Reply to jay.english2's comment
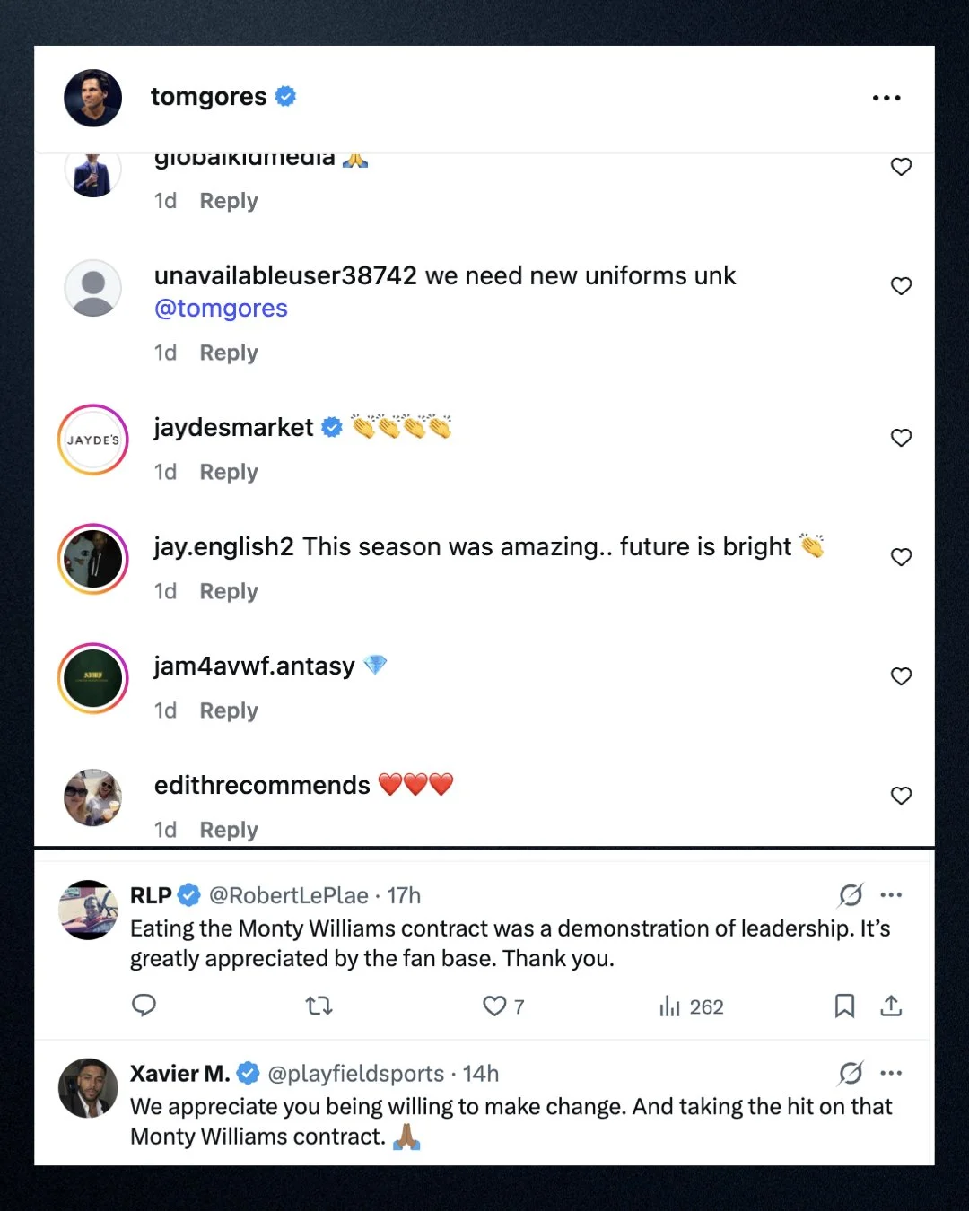Image resolution: width=969 pixels, height=1211 pixels. 229,591
